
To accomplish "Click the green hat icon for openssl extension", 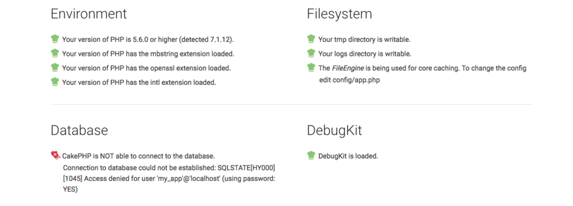I will 55,67.
